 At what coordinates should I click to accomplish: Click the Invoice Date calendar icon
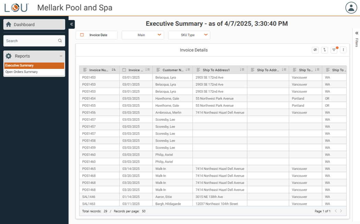tap(82, 35)
